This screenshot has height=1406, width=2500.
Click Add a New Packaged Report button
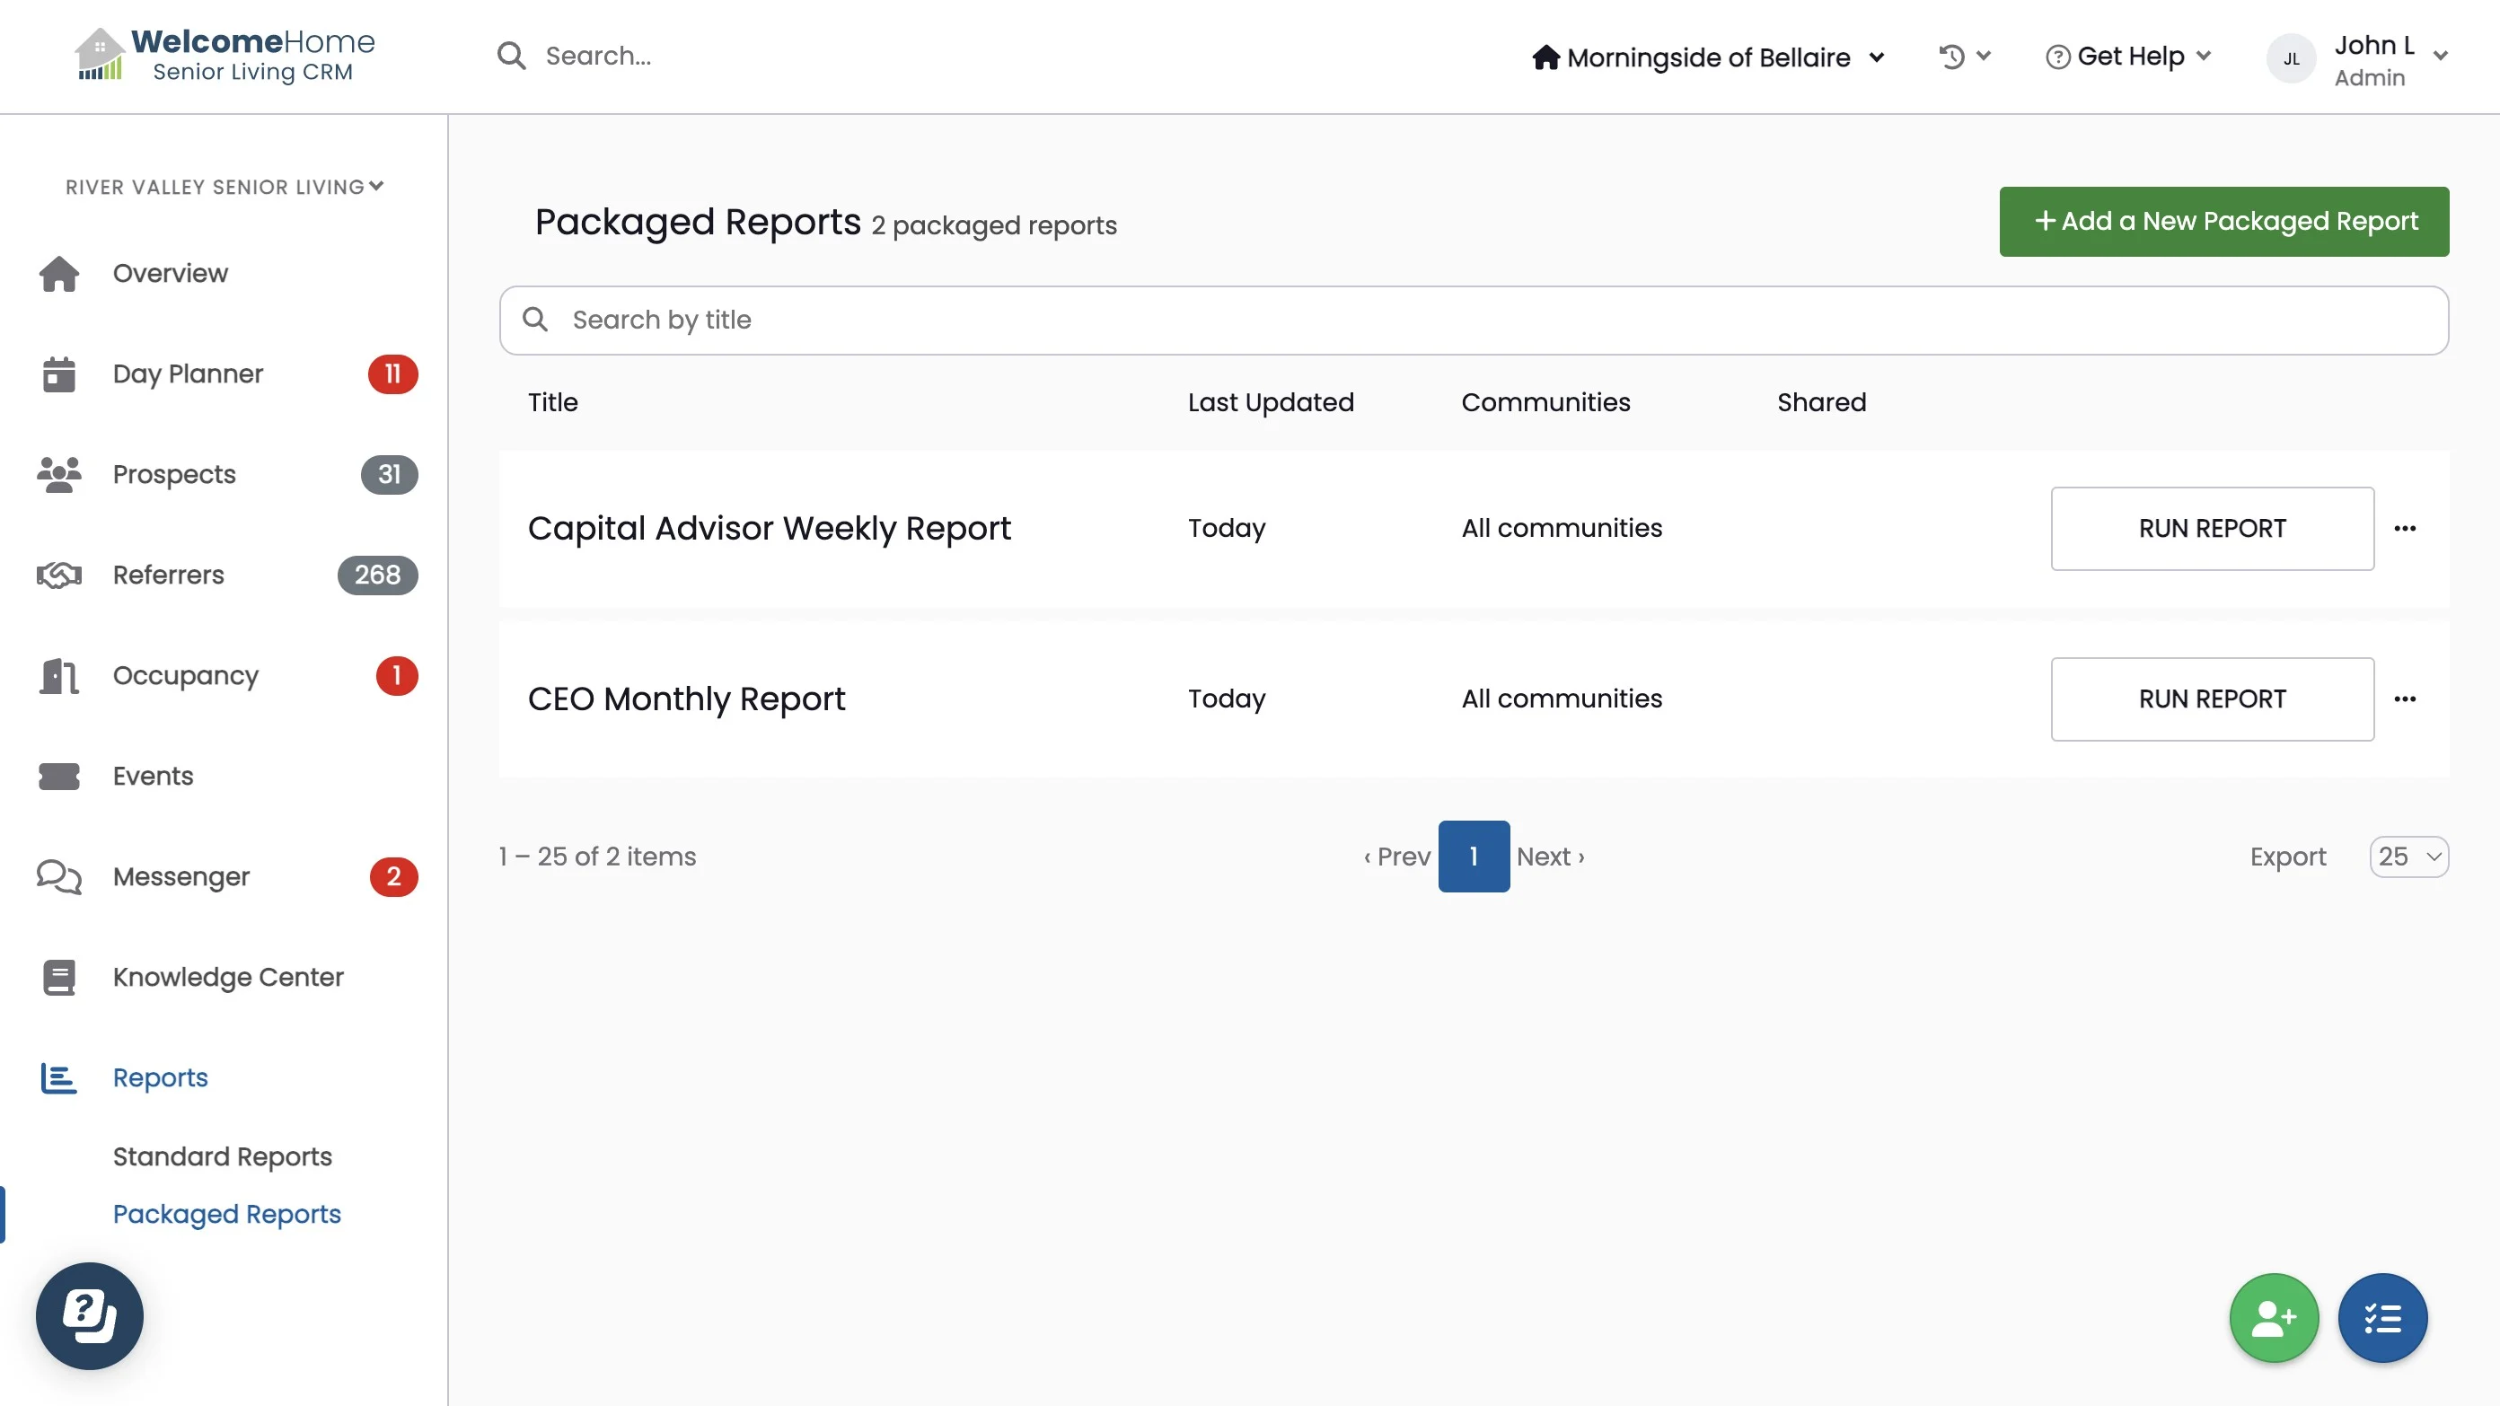pos(2223,221)
